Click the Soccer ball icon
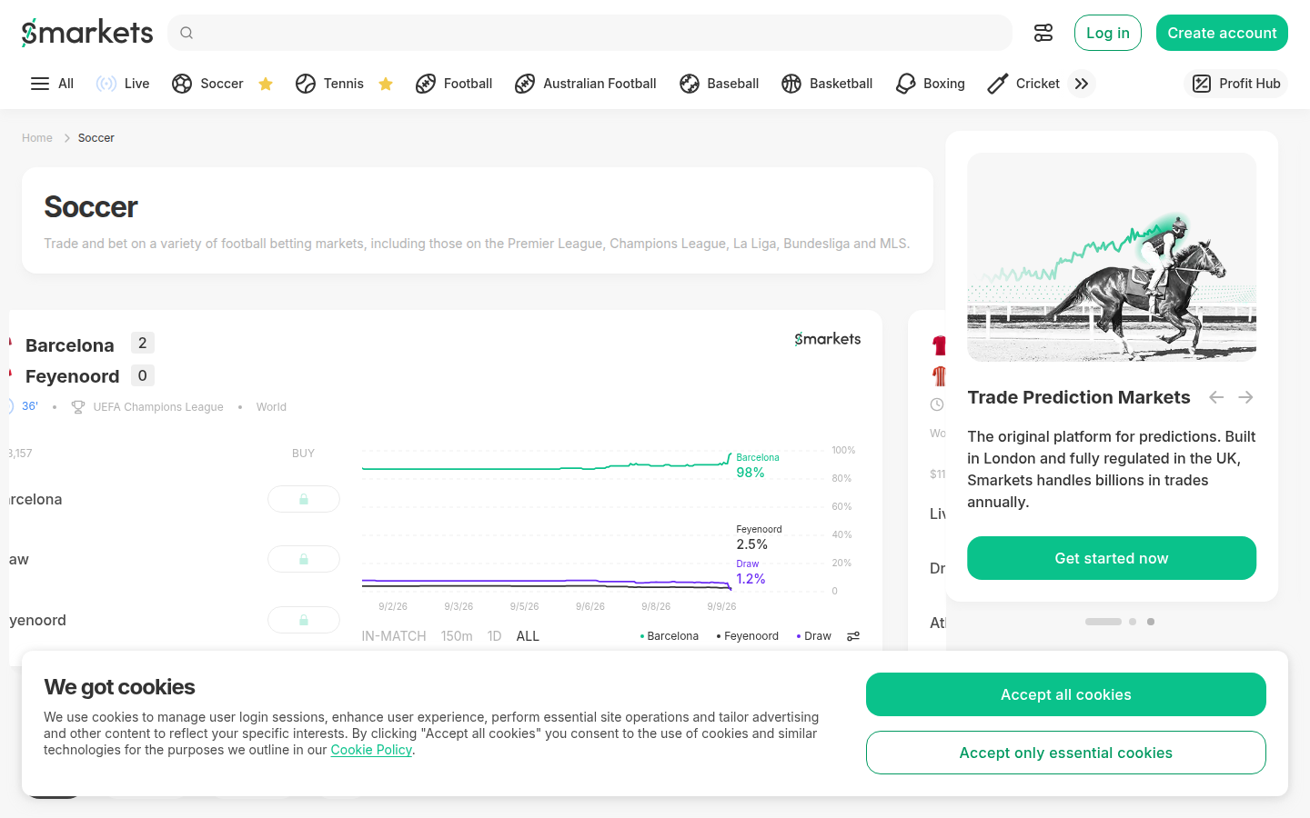Viewport: 1310px width, 818px height. [x=182, y=84]
